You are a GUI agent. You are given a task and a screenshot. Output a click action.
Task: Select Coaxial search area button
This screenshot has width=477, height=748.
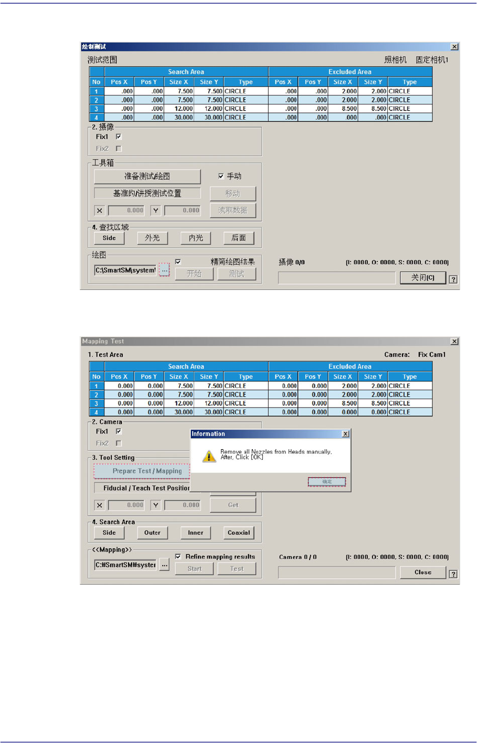click(239, 533)
